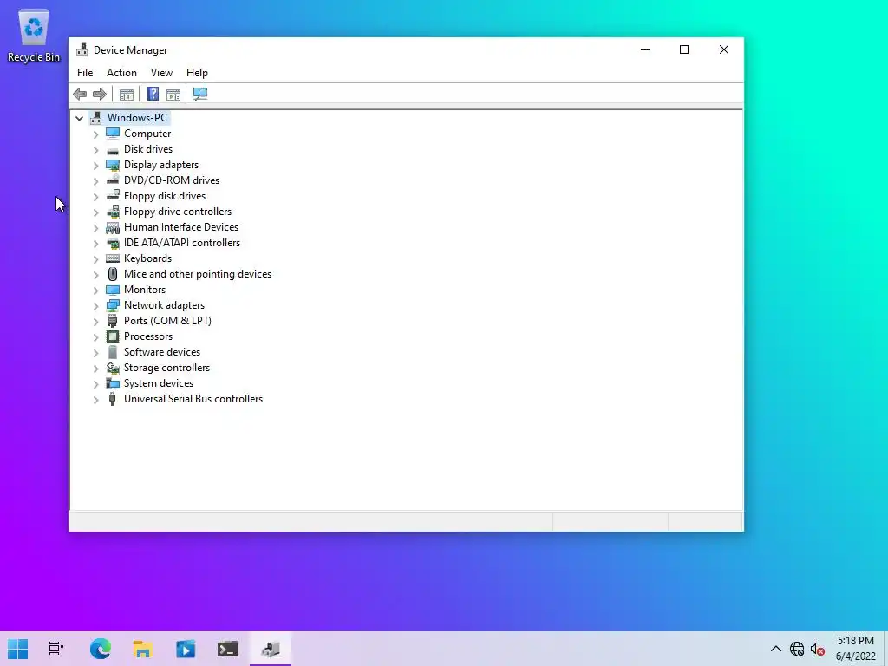The image size is (888, 666).
Task: Click the Back arrow toolbar icon
Action: click(80, 94)
